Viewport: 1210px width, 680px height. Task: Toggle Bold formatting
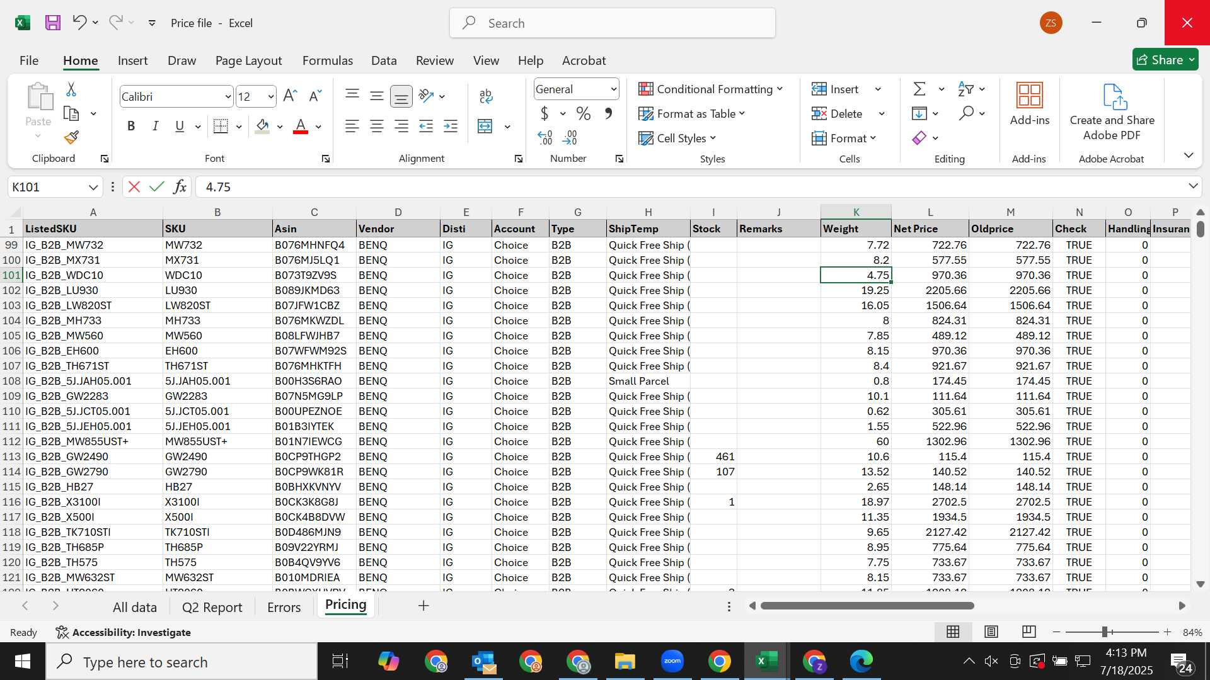pyautogui.click(x=131, y=127)
